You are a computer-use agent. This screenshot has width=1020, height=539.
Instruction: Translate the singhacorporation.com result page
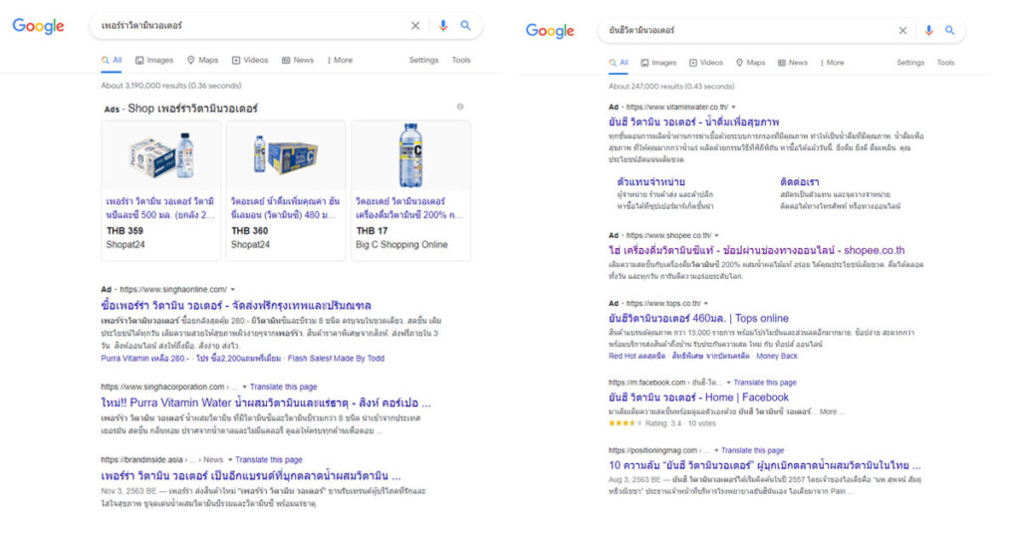point(284,387)
